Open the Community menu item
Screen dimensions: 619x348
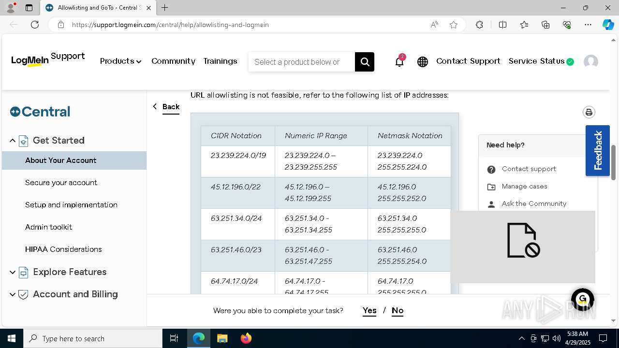pos(173,61)
